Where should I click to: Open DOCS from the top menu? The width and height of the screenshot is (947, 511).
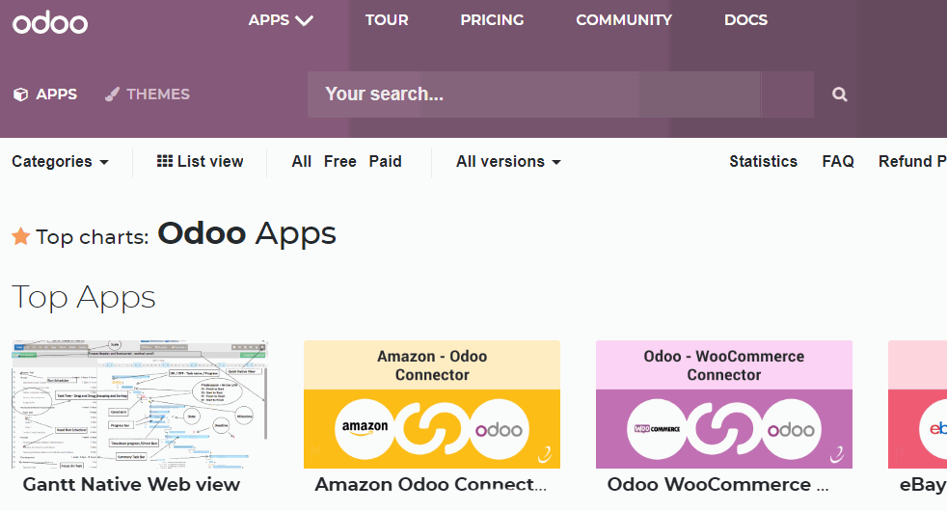coord(745,20)
